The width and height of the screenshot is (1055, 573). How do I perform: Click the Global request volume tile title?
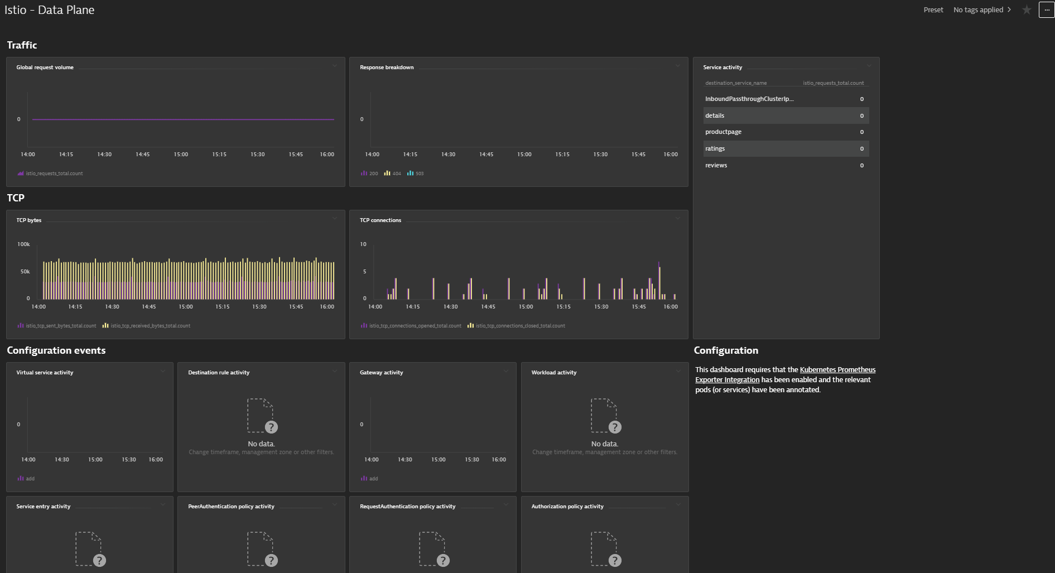pos(45,68)
